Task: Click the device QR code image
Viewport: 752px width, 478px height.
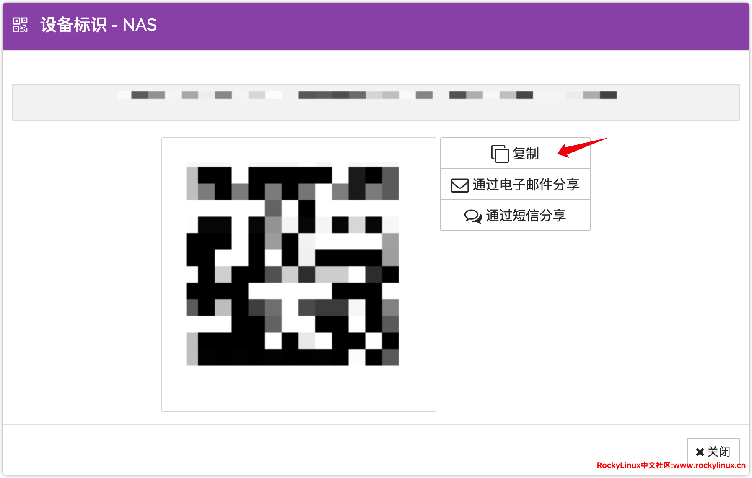Action: coord(293,264)
